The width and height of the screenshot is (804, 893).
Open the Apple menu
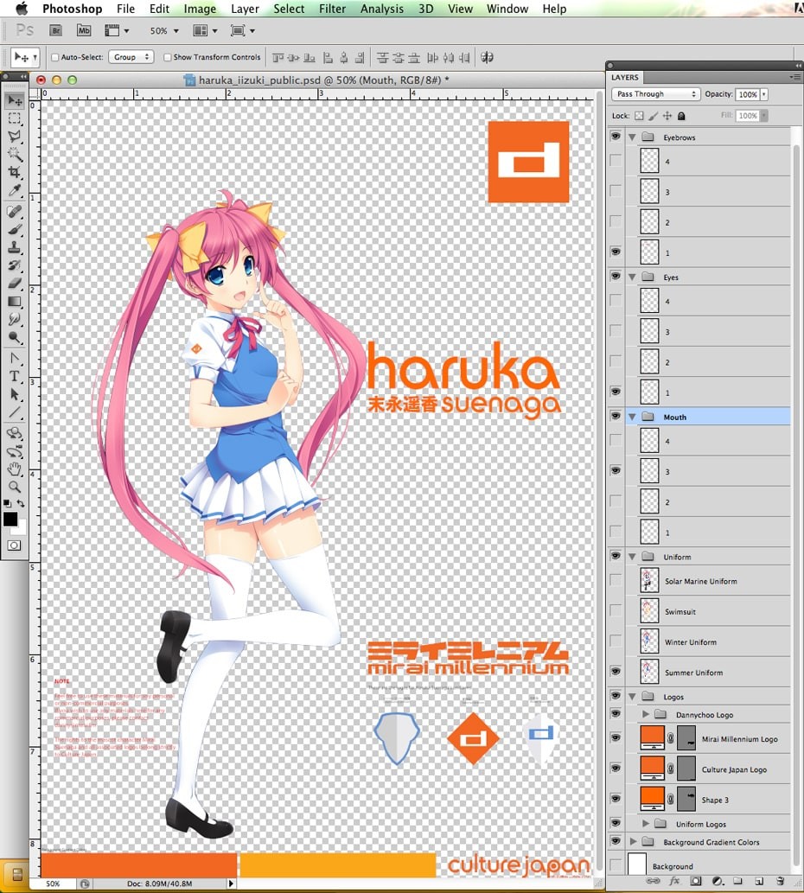(21, 8)
